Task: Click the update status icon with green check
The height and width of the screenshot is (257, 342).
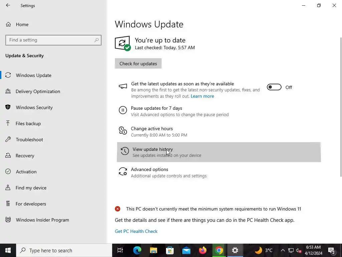Action: click(123, 43)
